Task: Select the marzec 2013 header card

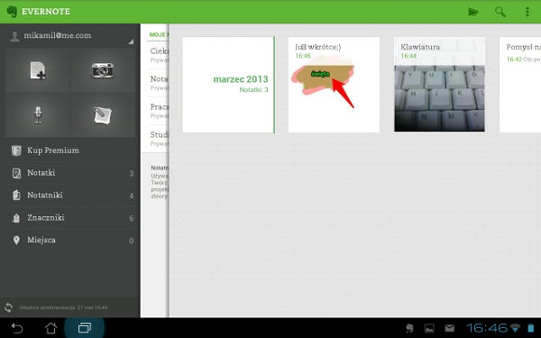Action: pos(229,85)
